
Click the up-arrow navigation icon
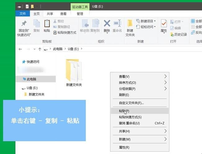tap(40, 49)
